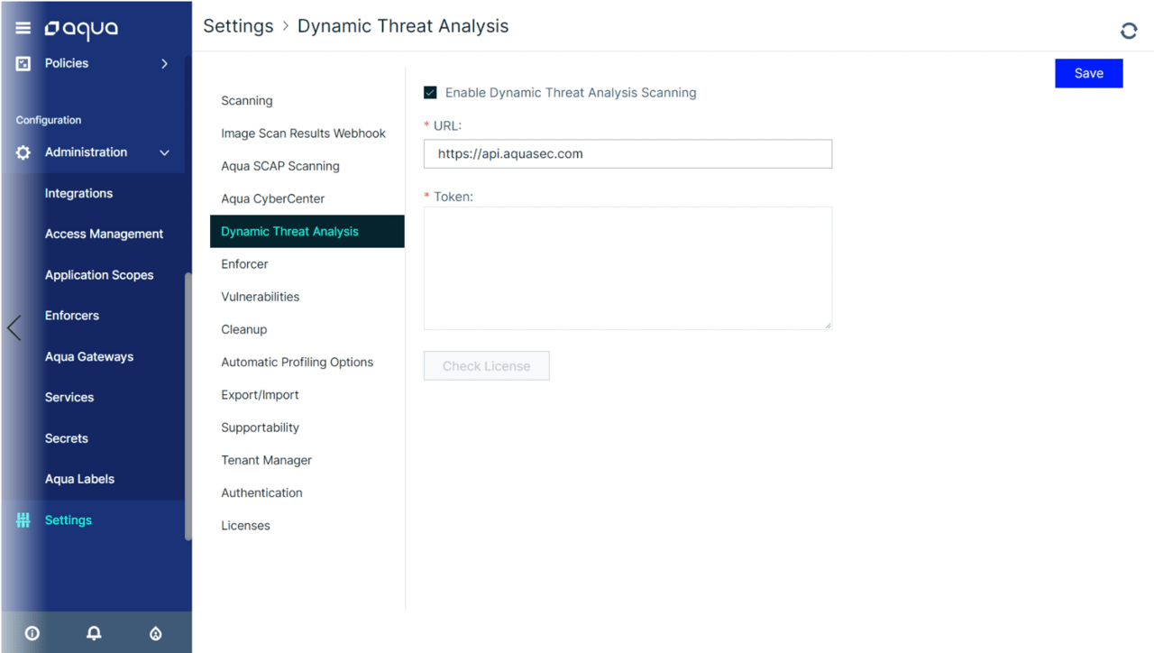
Task: Go to Services in the sidebar
Action: pos(69,398)
